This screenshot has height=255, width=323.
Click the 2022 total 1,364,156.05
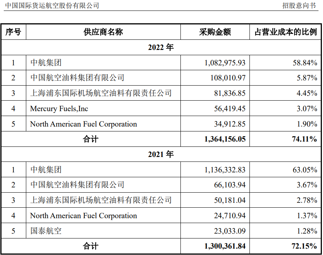point(225,139)
